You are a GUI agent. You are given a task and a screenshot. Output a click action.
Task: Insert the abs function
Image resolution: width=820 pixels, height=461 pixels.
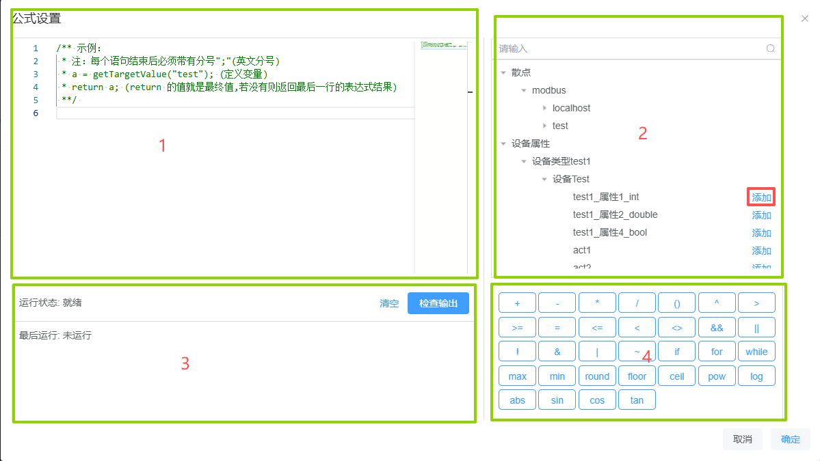(517, 400)
